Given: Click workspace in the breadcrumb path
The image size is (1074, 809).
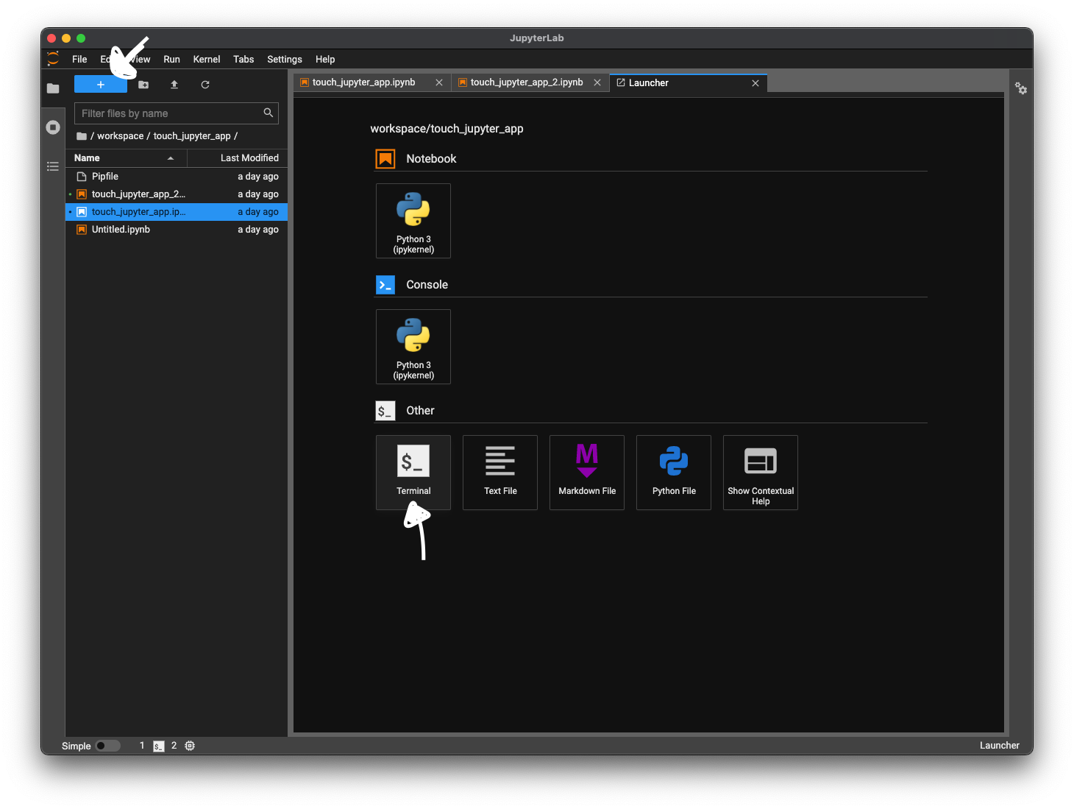Looking at the screenshot, I should [x=120, y=136].
